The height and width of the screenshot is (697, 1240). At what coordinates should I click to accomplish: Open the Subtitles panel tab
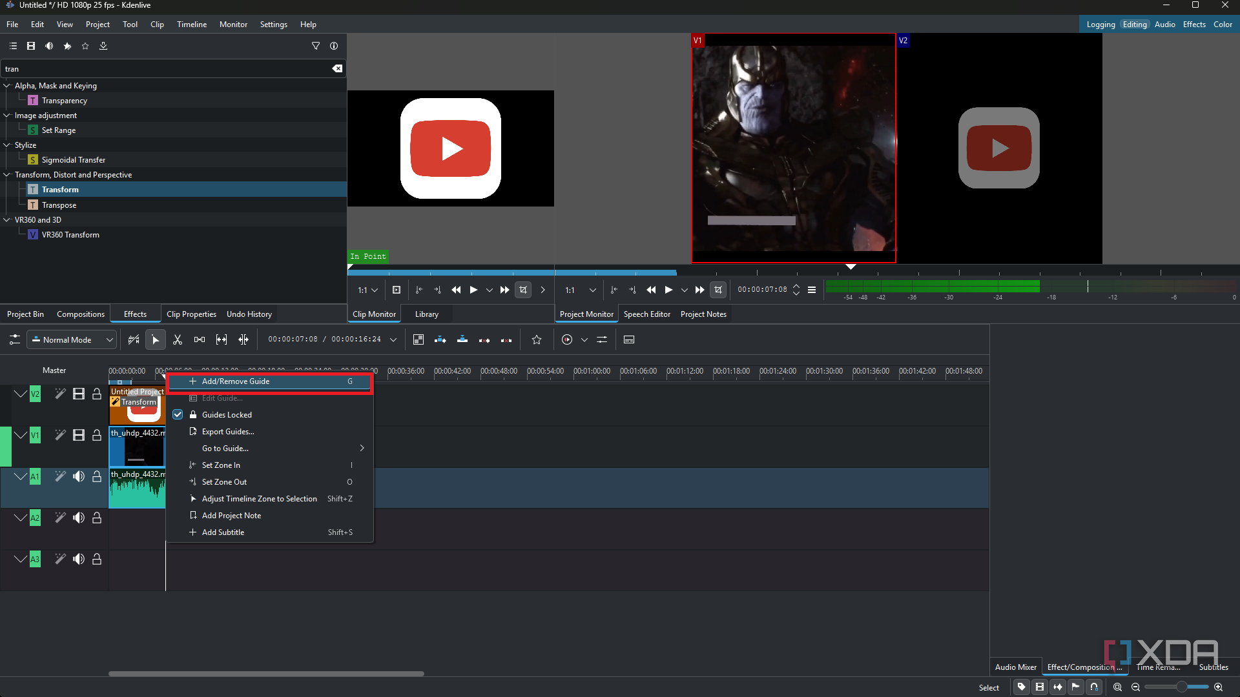1214,667
